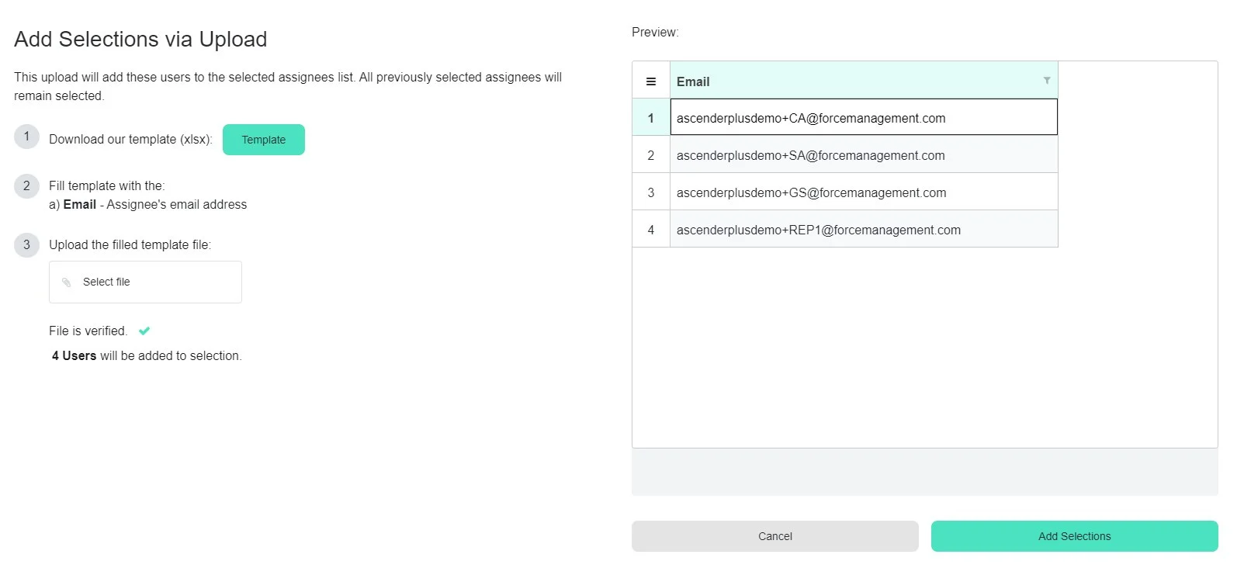Select the ascenderplusdemo+REP1 email cell

(x=863, y=230)
